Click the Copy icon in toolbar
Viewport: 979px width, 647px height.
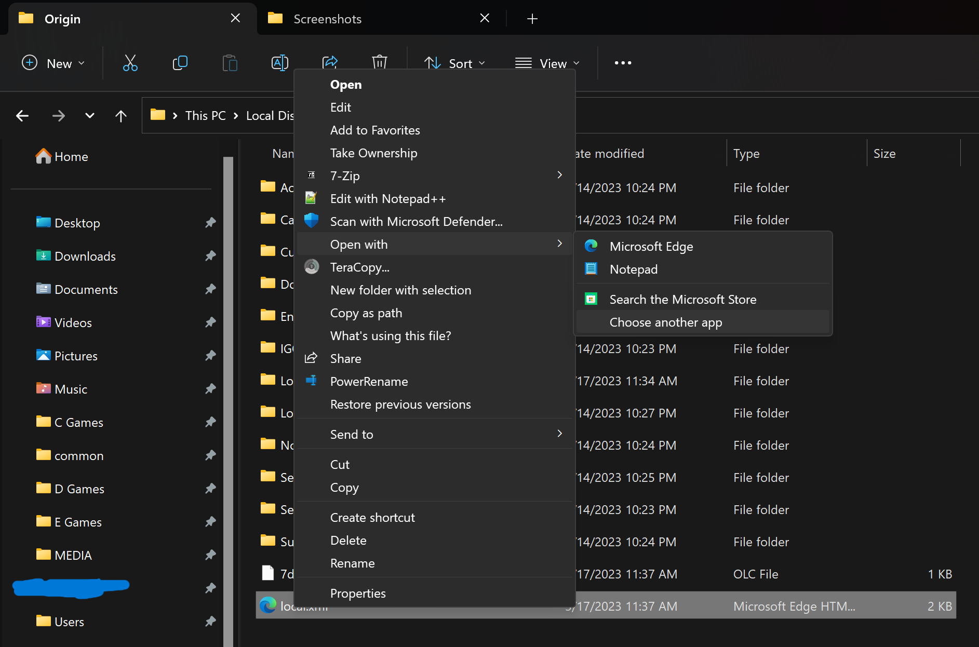click(180, 63)
